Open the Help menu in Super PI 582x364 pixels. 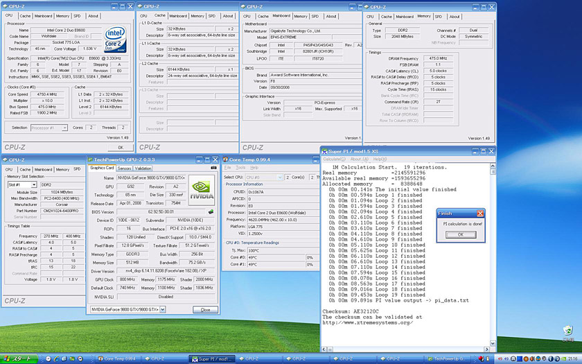point(380,159)
